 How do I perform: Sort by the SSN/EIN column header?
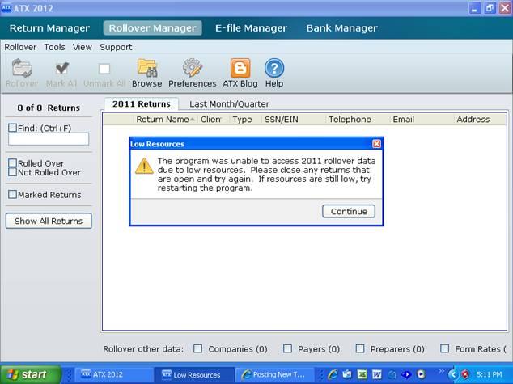pos(294,120)
